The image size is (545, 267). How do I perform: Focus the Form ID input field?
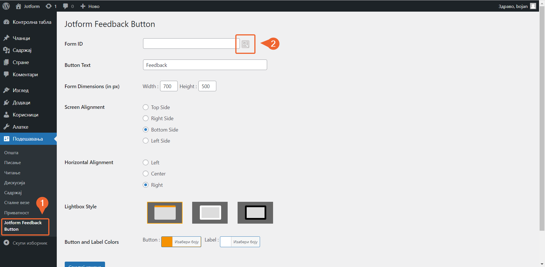pyautogui.click(x=191, y=44)
